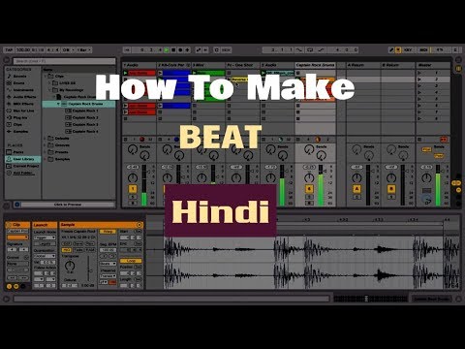Toggle Return A track activator

[x=356, y=189]
